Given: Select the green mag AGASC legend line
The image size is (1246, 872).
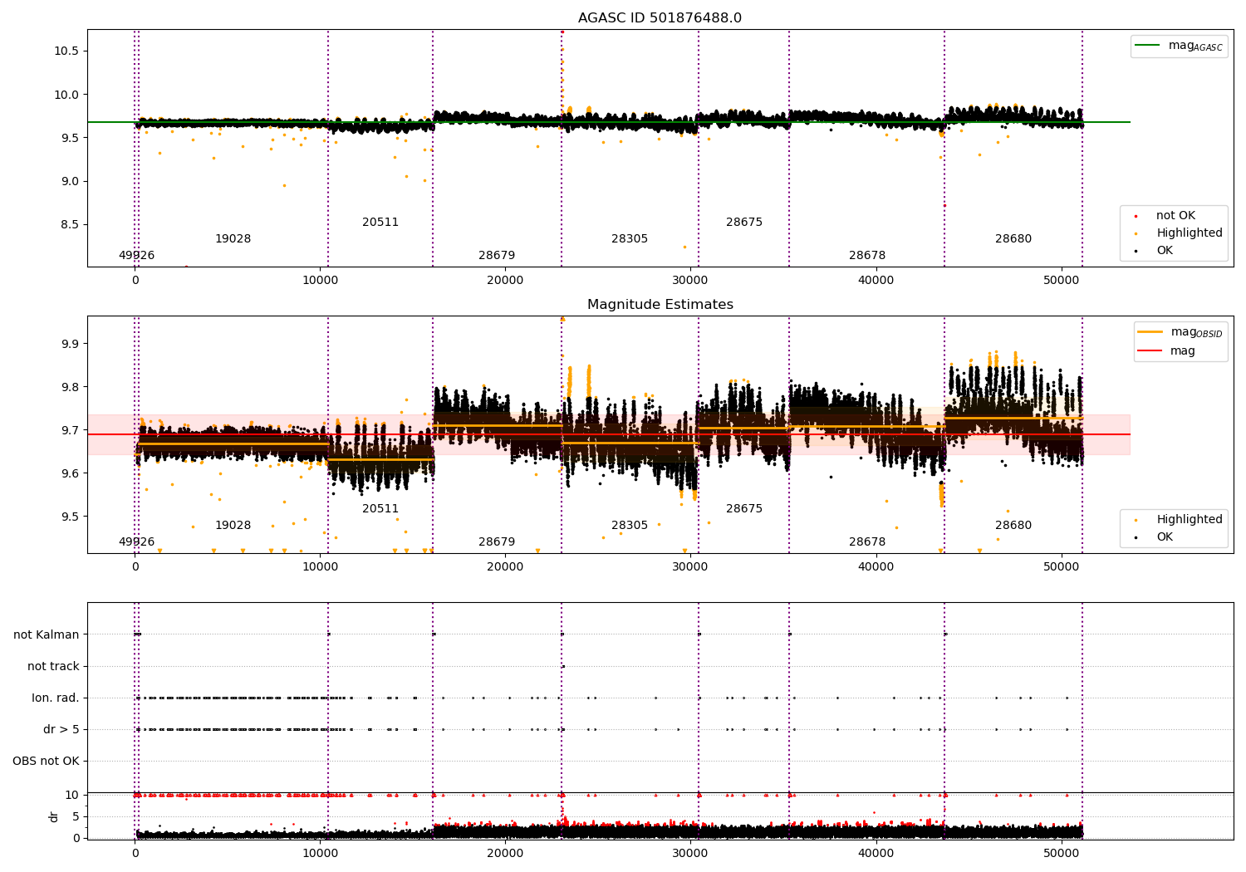Looking at the screenshot, I should point(1149,46).
